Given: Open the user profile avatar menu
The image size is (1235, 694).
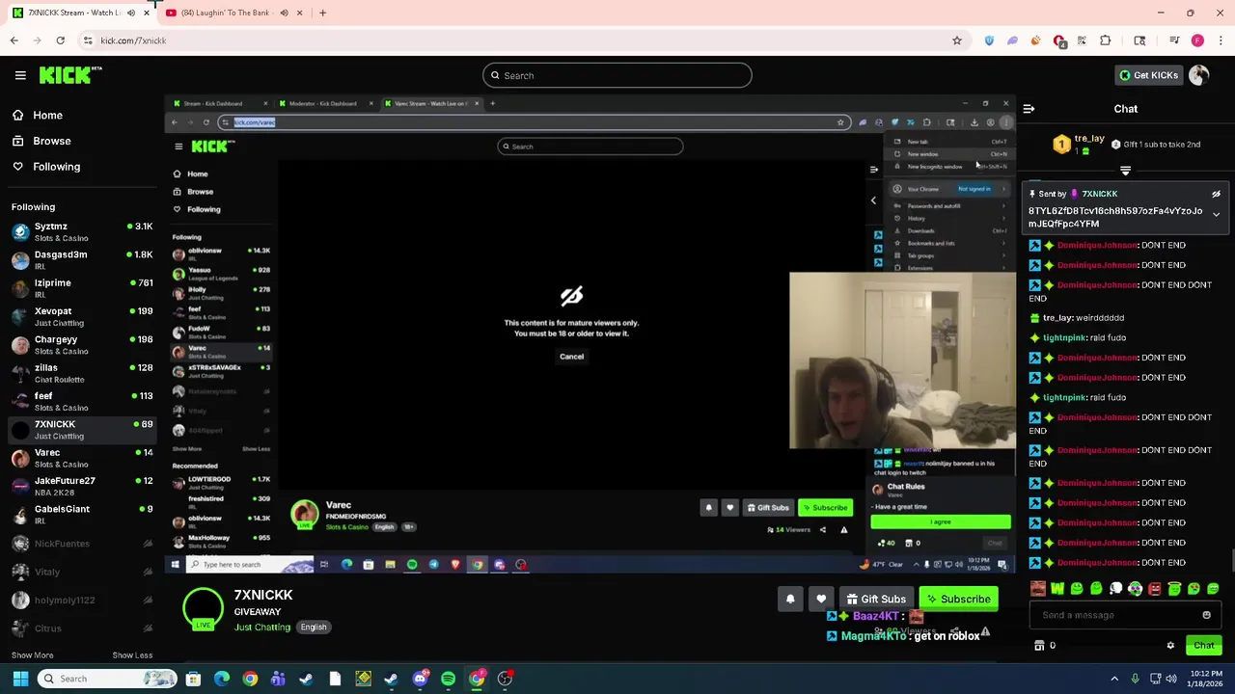Looking at the screenshot, I should pos(1199,75).
